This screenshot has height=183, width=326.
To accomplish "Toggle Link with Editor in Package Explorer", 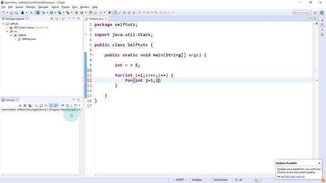I will (x=57, y=19).
